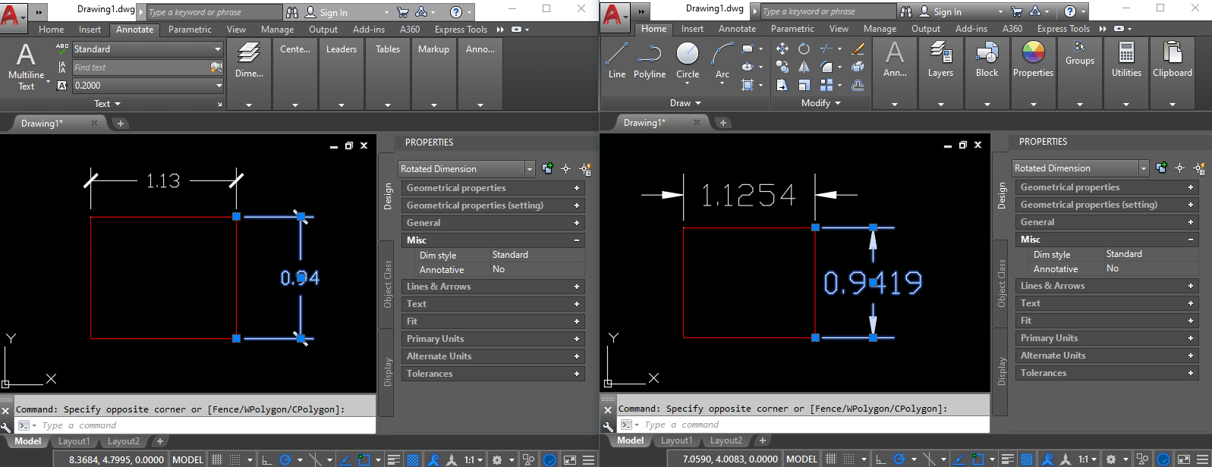The height and width of the screenshot is (467, 1212).
Task: Add a new layout tab in left window
Action: pyautogui.click(x=160, y=441)
